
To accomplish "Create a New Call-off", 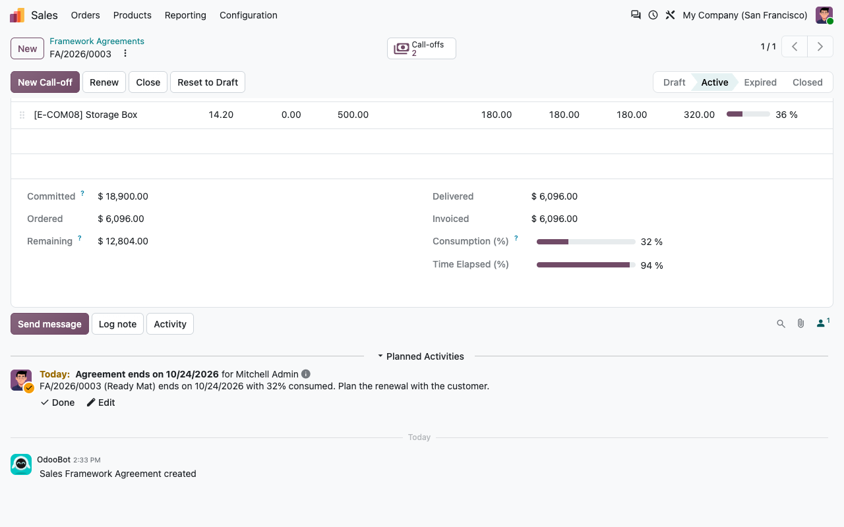I will [45, 82].
